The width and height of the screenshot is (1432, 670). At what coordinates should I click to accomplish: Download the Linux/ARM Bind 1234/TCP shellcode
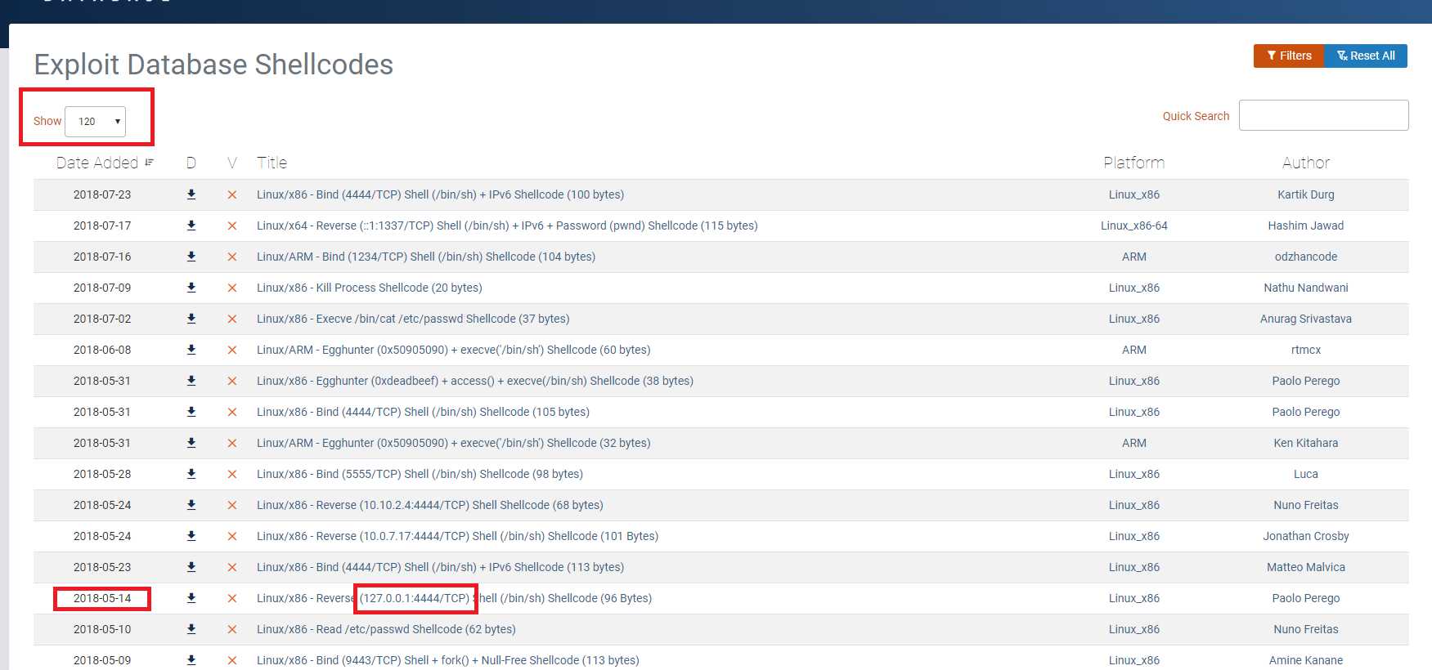191,257
